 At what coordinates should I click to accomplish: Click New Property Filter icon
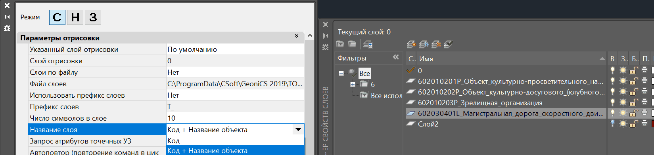pyautogui.click(x=340, y=44)
